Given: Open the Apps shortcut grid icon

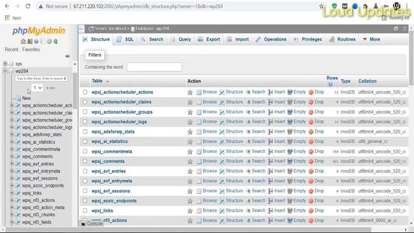Looking at the screenshot, I should click(x=7, y=17).
